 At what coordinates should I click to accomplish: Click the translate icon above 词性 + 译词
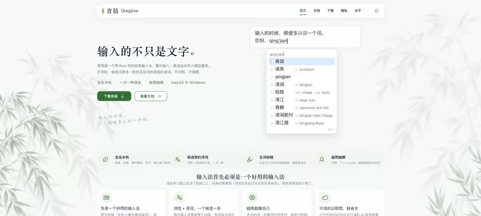tap(179, 197)
